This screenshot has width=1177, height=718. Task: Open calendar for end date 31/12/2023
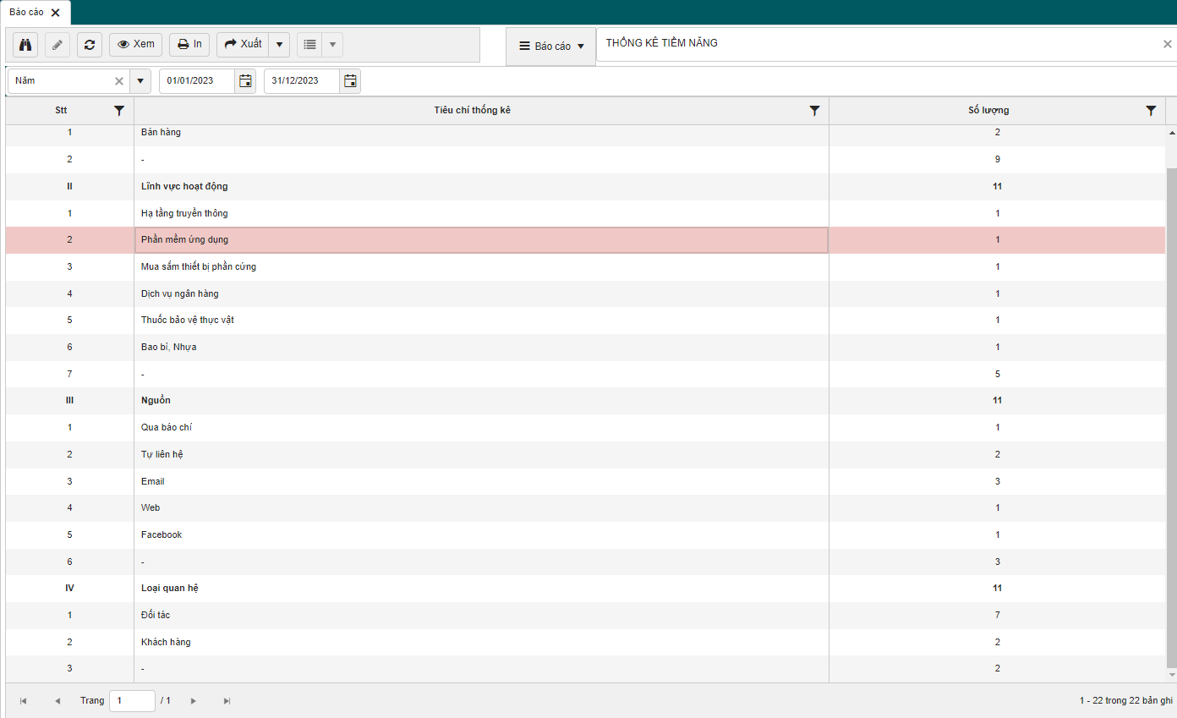[x=350, y=81]
